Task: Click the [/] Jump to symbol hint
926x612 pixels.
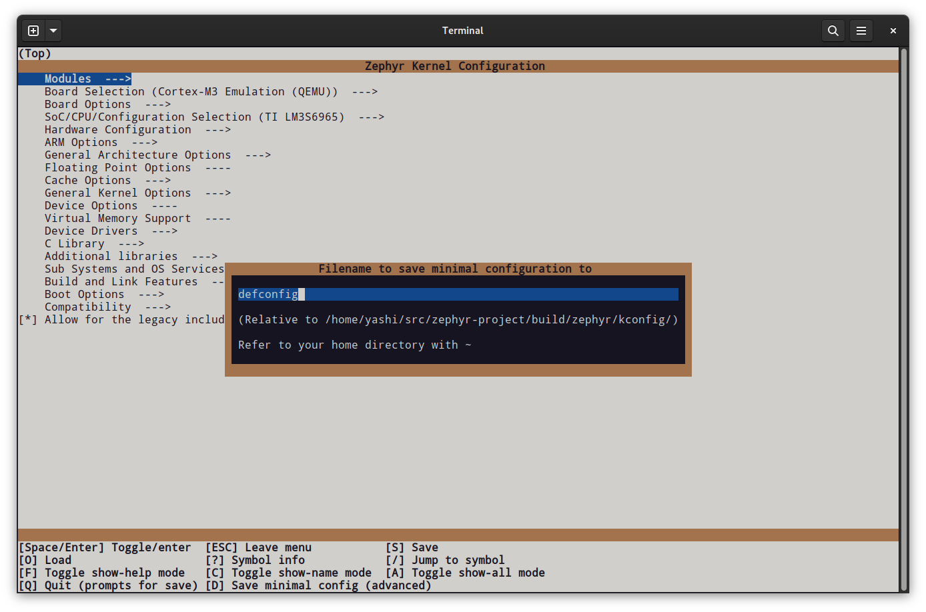Action: (x=445, y=560)
